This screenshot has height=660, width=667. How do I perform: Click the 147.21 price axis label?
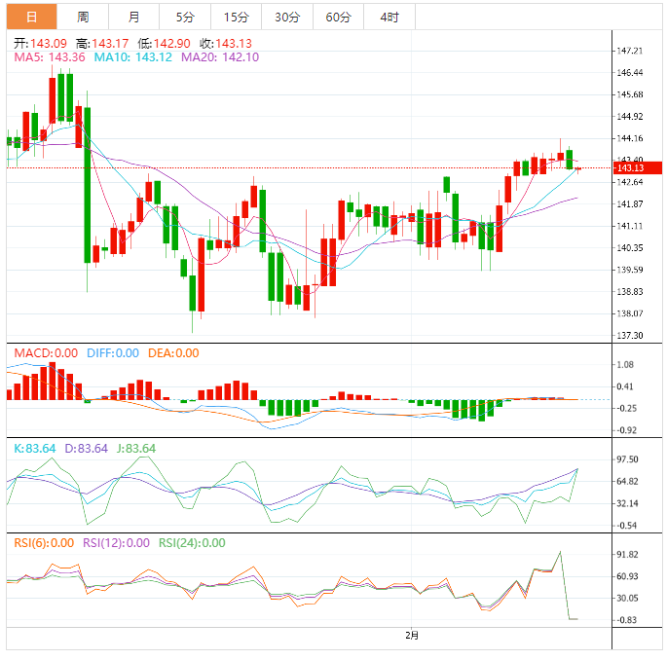630,51
